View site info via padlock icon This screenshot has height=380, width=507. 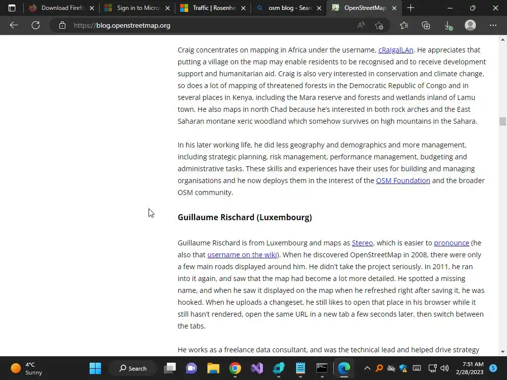[62, 25]
